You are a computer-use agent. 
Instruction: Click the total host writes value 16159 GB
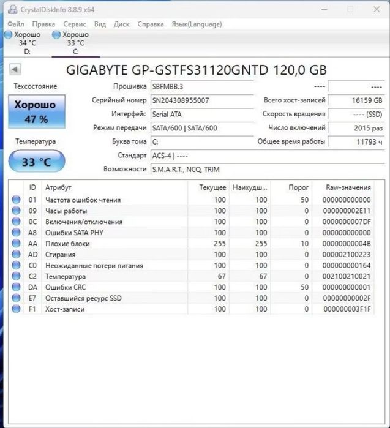coord(356,100)
